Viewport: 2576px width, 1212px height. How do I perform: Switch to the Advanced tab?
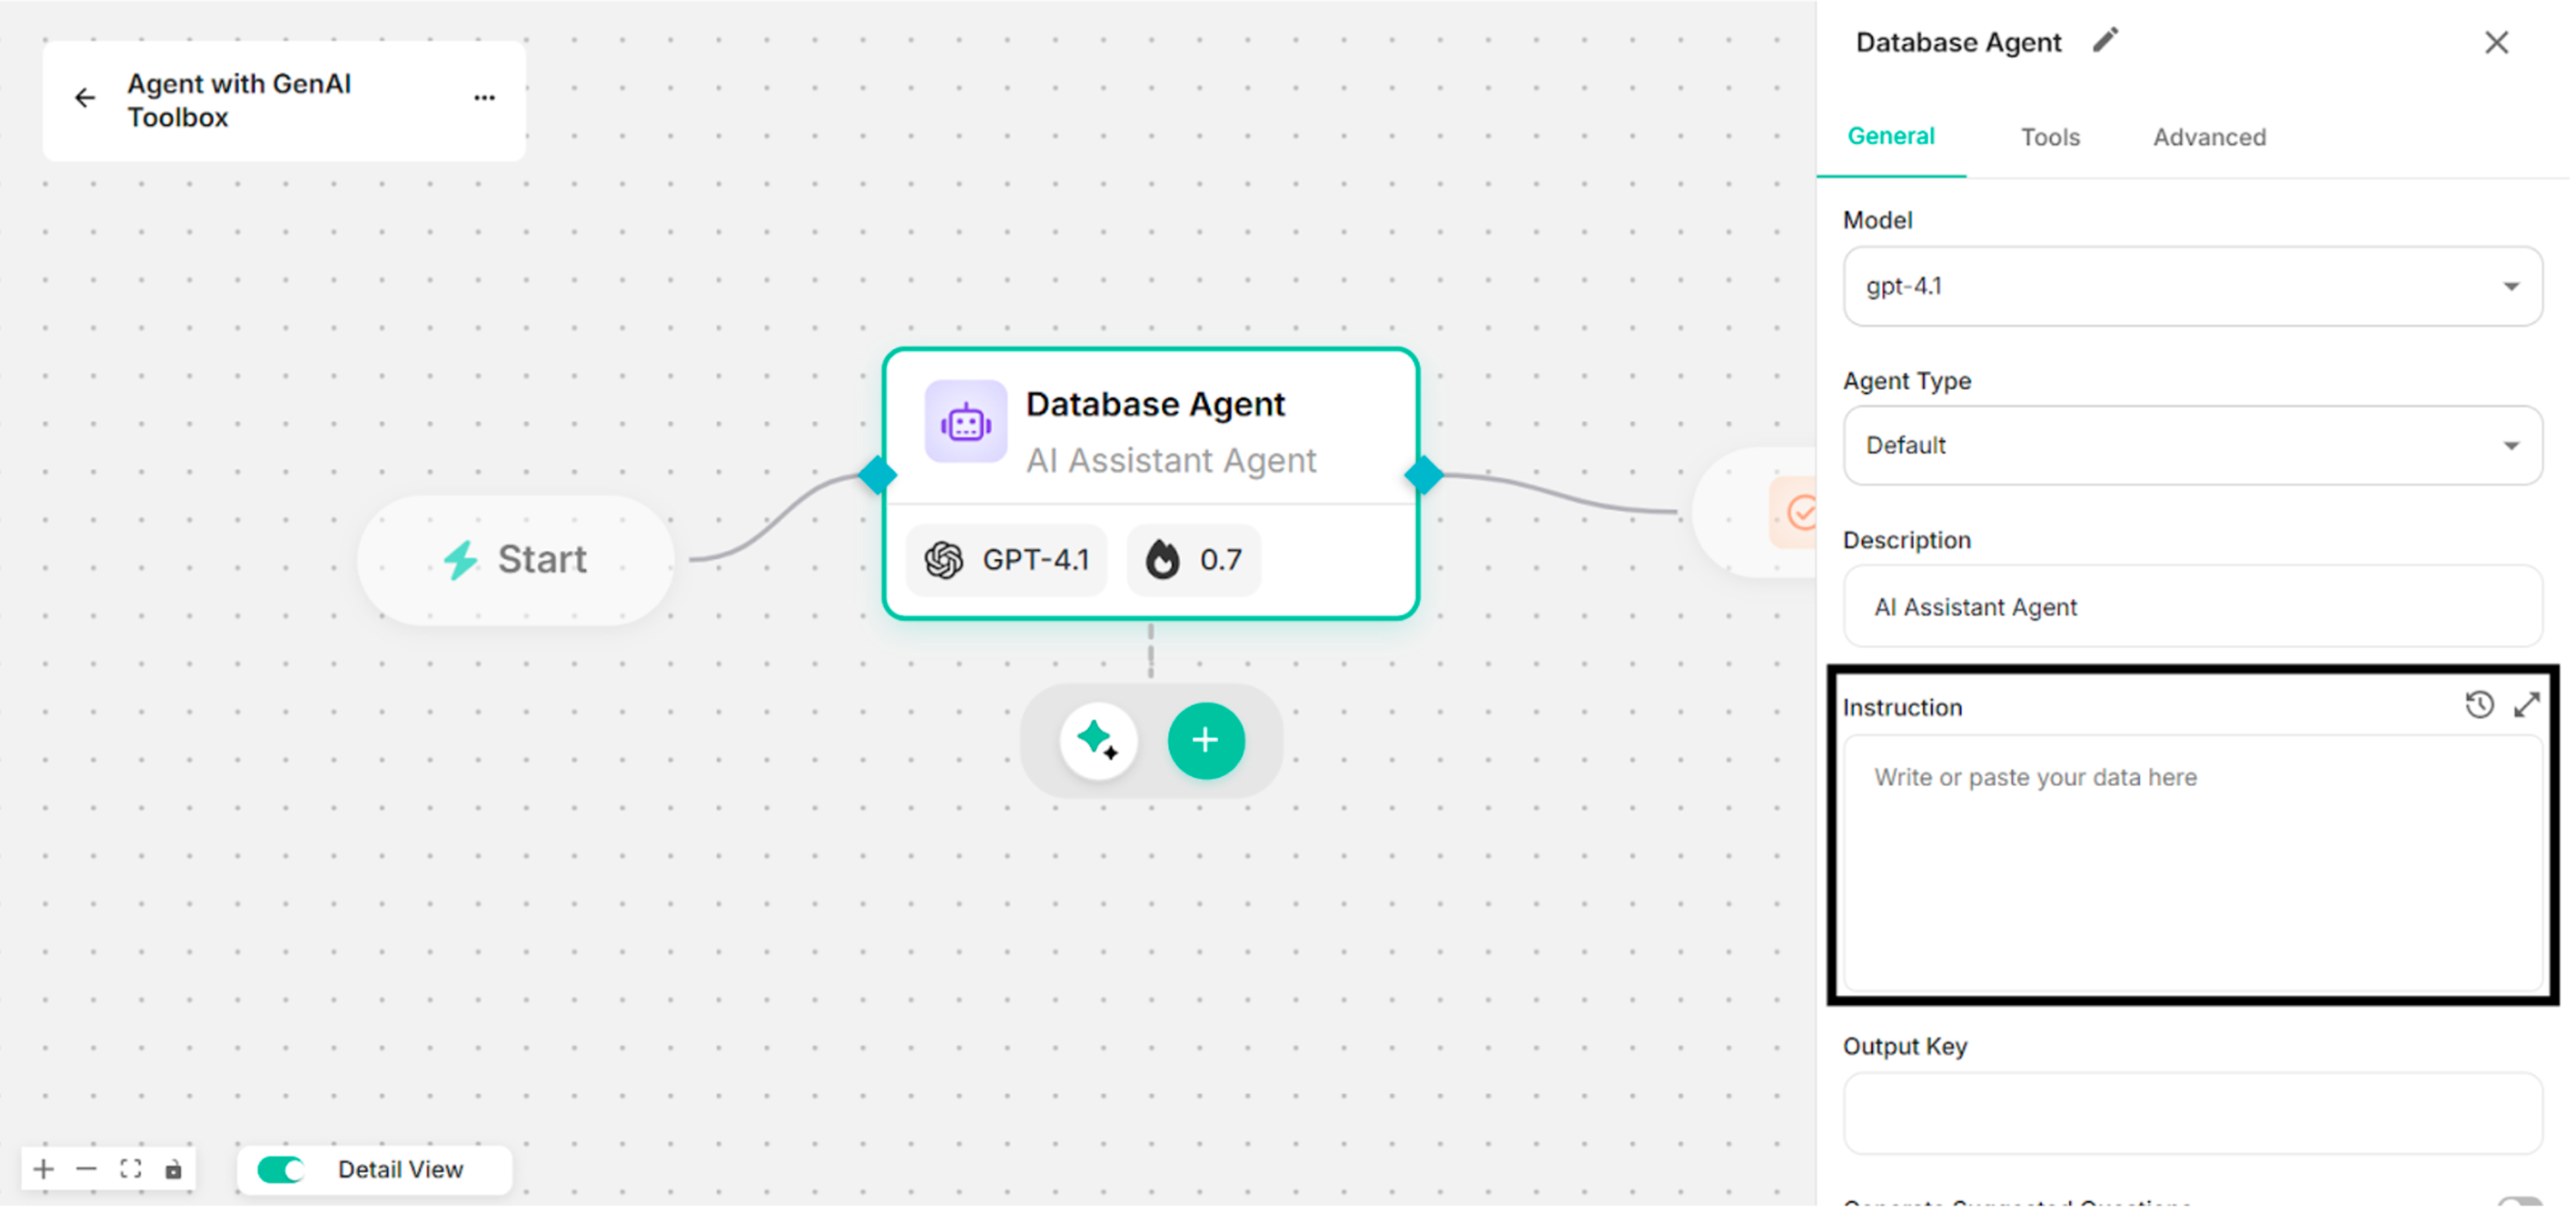tap(2209, 137)
